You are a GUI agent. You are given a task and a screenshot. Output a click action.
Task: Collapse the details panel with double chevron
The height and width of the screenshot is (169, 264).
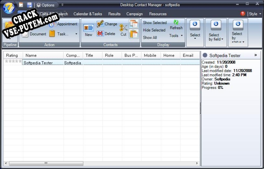point(255,55)
